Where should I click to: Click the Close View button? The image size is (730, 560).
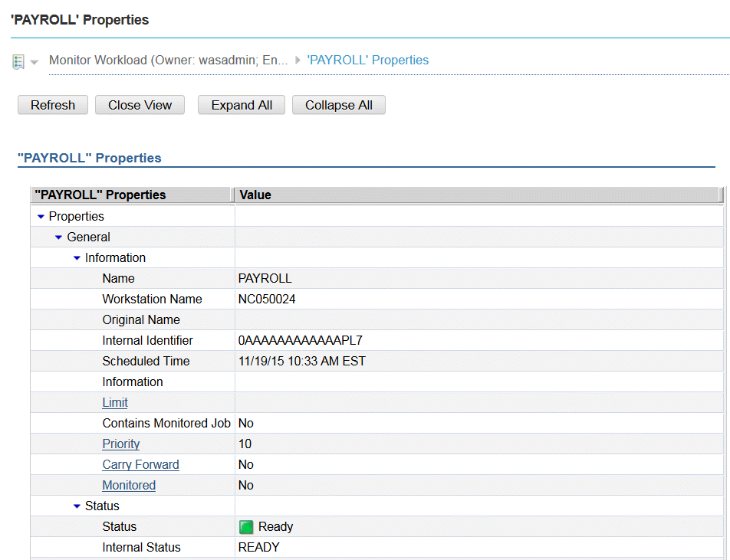click(x=140, y=105)
